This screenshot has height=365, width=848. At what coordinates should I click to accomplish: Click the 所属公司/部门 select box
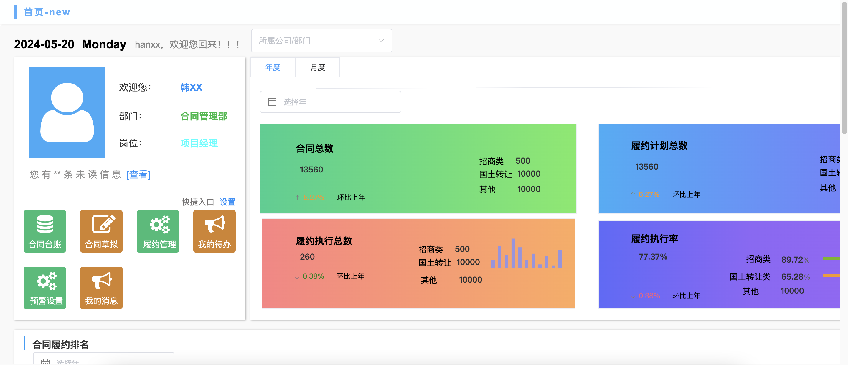[322, 40]
